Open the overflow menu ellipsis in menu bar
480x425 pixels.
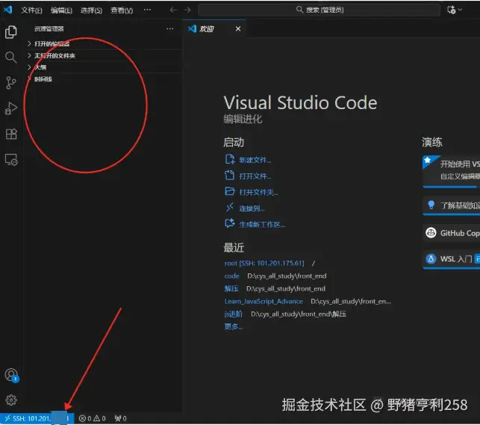[x=147, y=10]
